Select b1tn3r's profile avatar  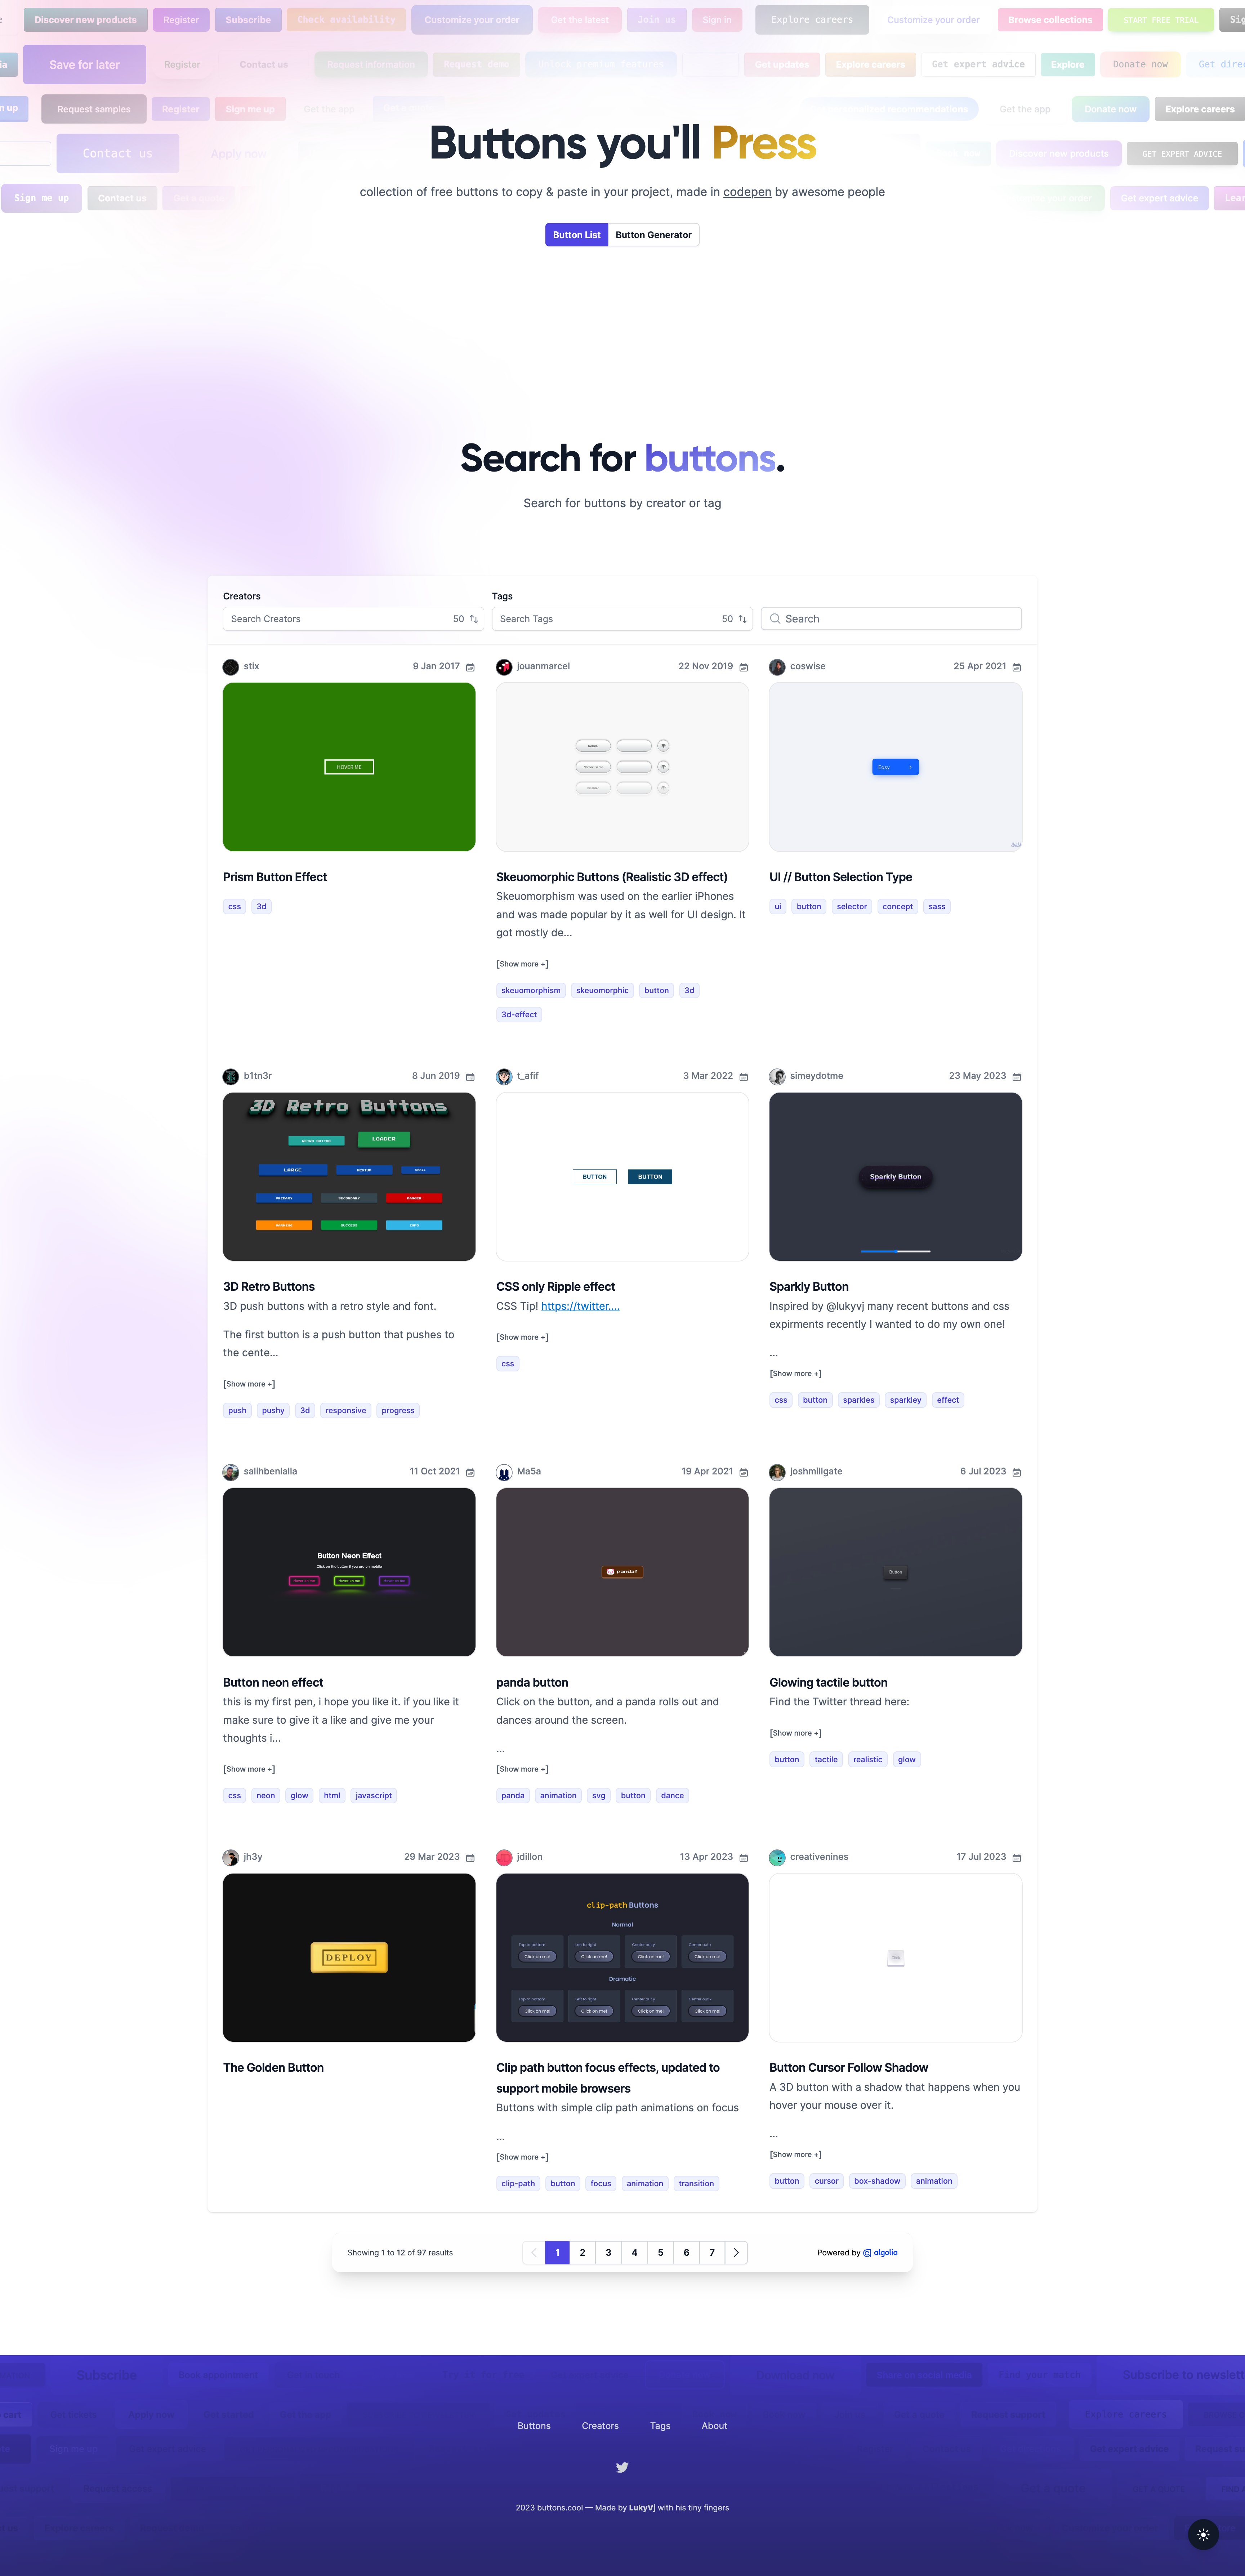tap(231, 1077)
